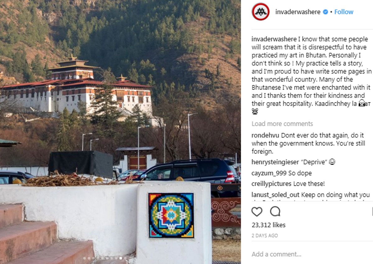Open comments via the speech bubble icon
The width and height of the screenshot is (373, 264).
click(275, 212)
